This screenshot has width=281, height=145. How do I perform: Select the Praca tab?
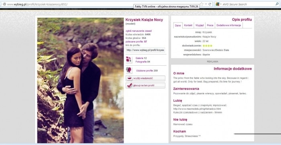[x=210, y=25]
